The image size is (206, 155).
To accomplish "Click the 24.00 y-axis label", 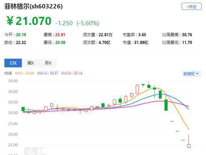I will click(13, 134).
